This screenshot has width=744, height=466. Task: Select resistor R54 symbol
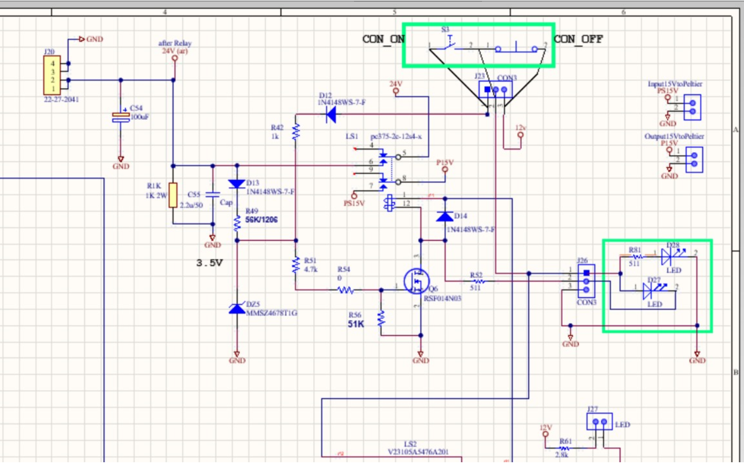pyautogui.click(x=345, y=290)
